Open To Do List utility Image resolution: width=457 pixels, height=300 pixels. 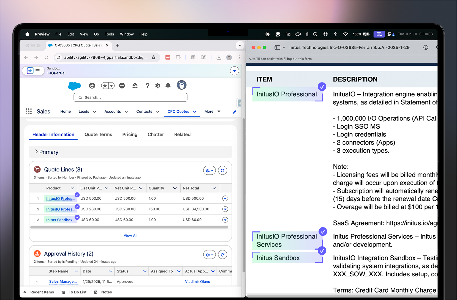coord(74,292)
